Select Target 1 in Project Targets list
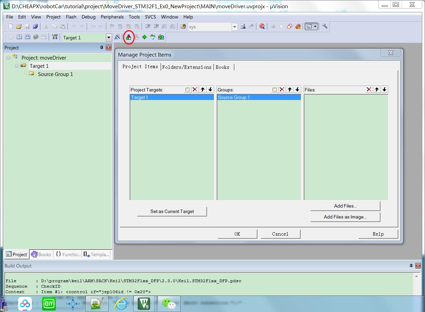 pos(172,97)
